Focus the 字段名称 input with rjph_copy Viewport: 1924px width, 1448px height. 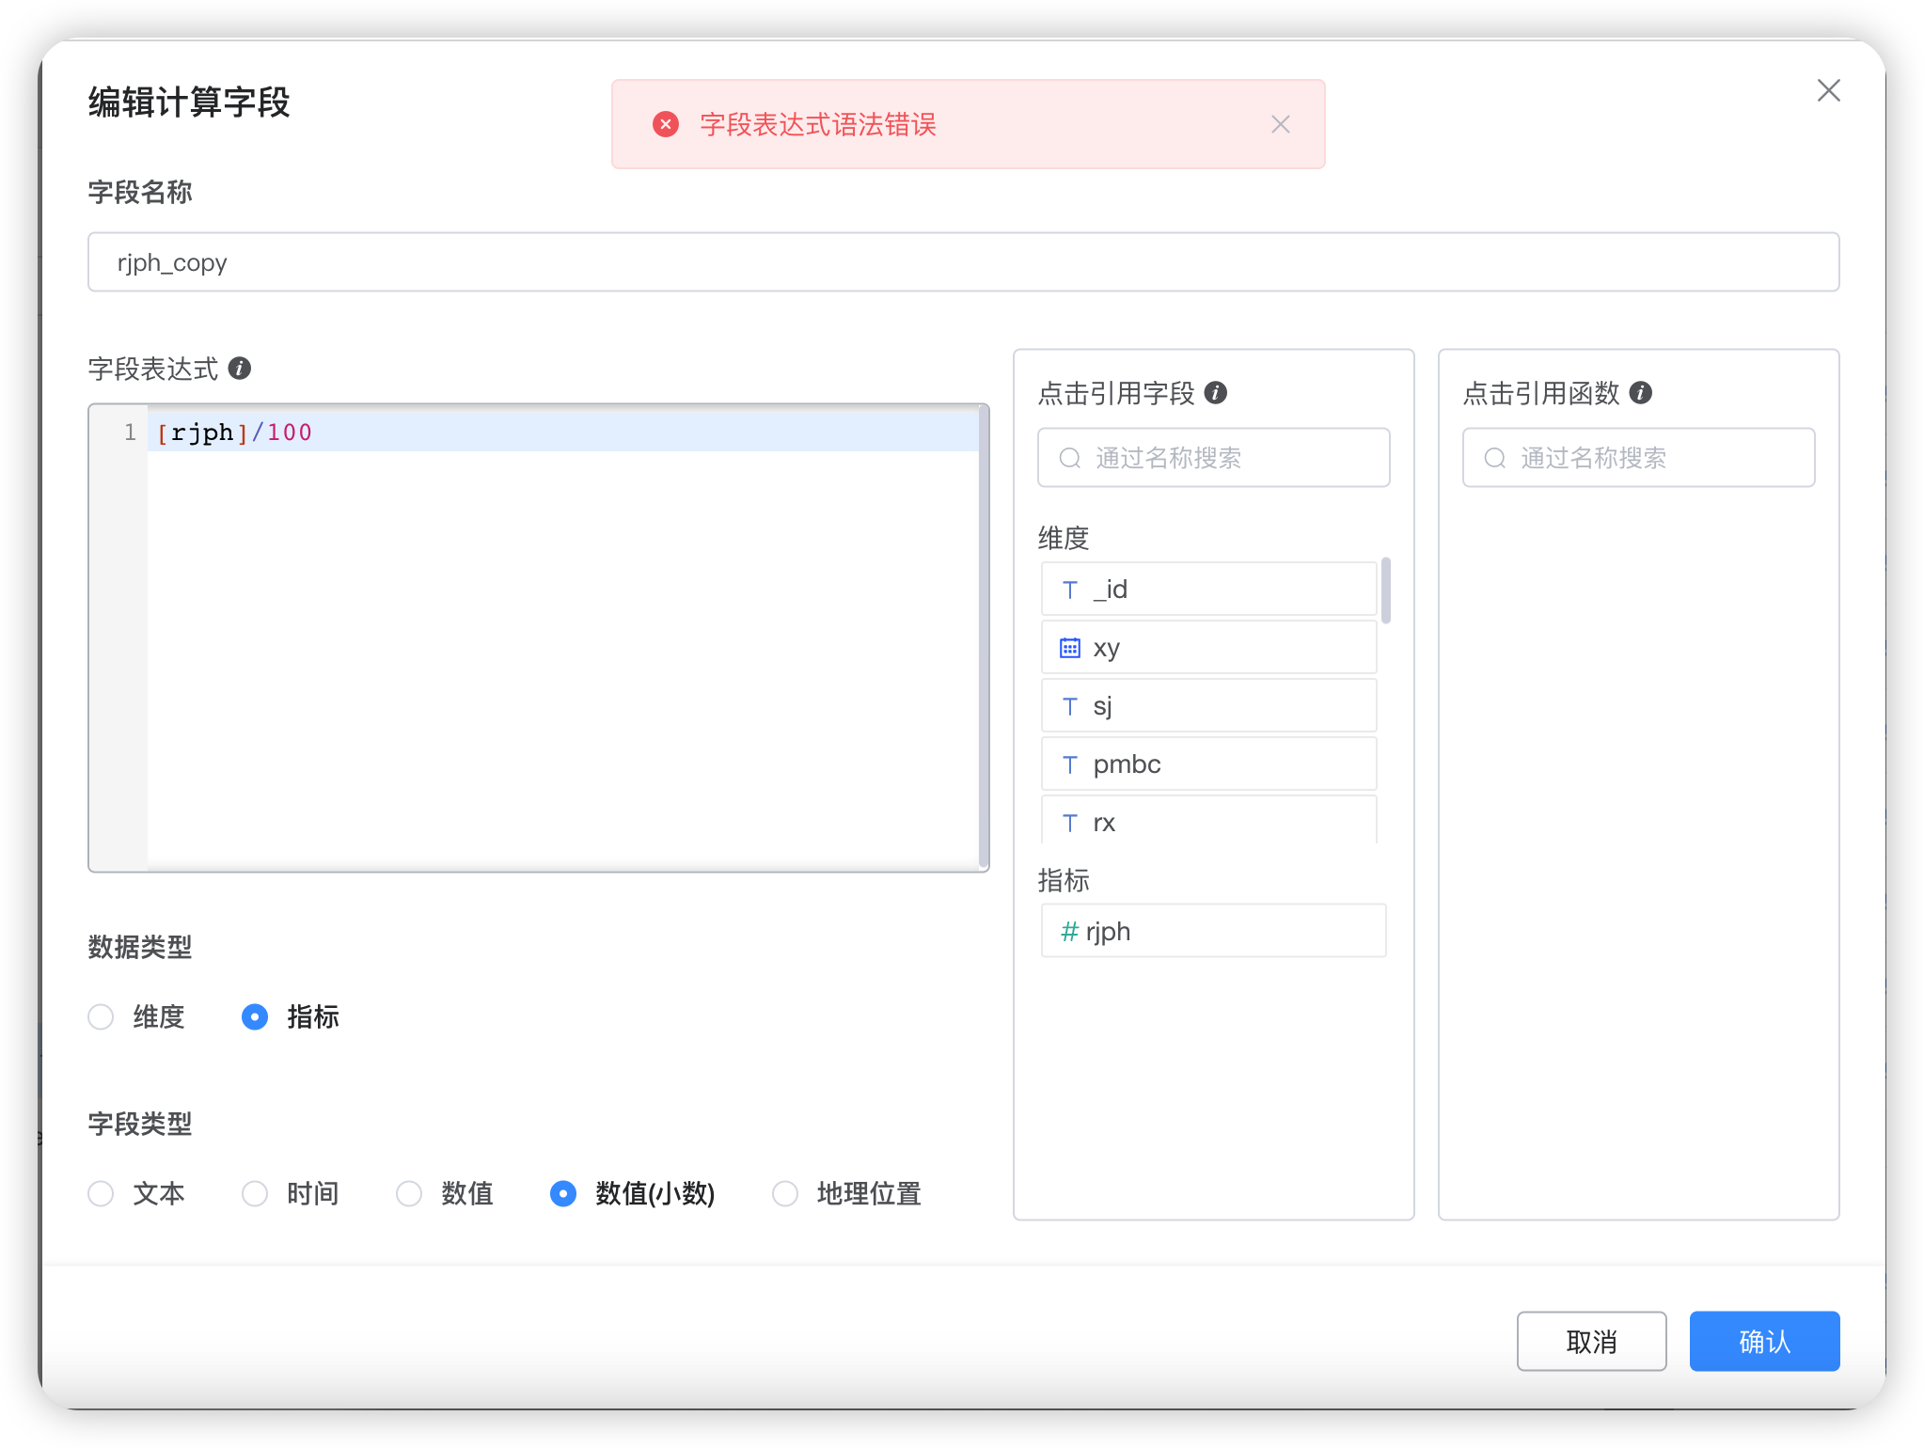tap(963, 262)
